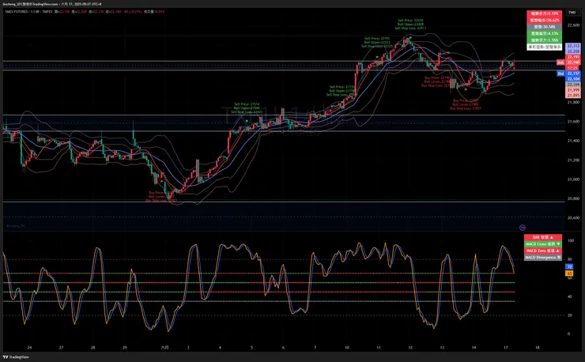Click the blue 22,106 price label

(x=573, y=79)
